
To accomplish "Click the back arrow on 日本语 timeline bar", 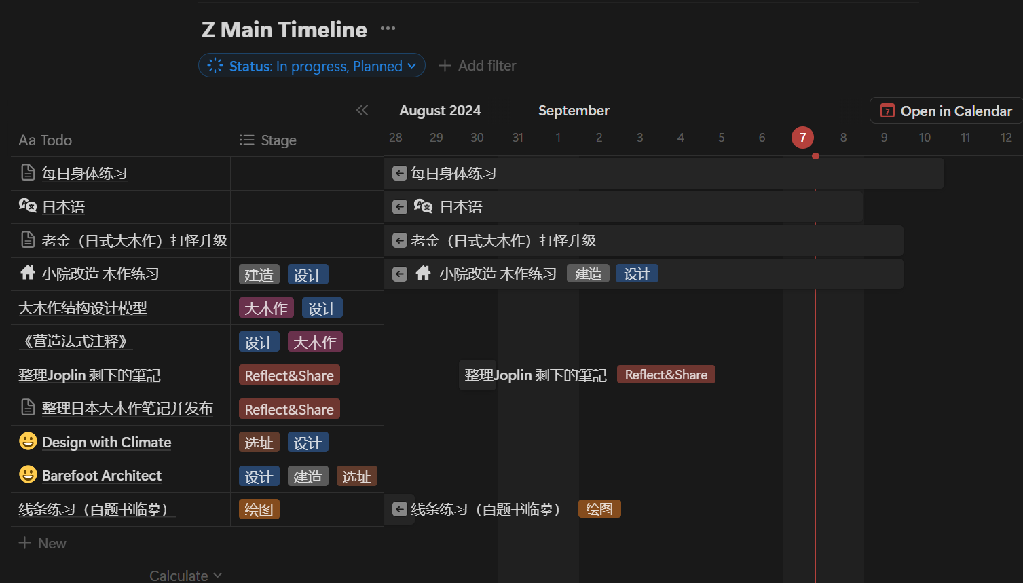I will (x=400, y=207).
